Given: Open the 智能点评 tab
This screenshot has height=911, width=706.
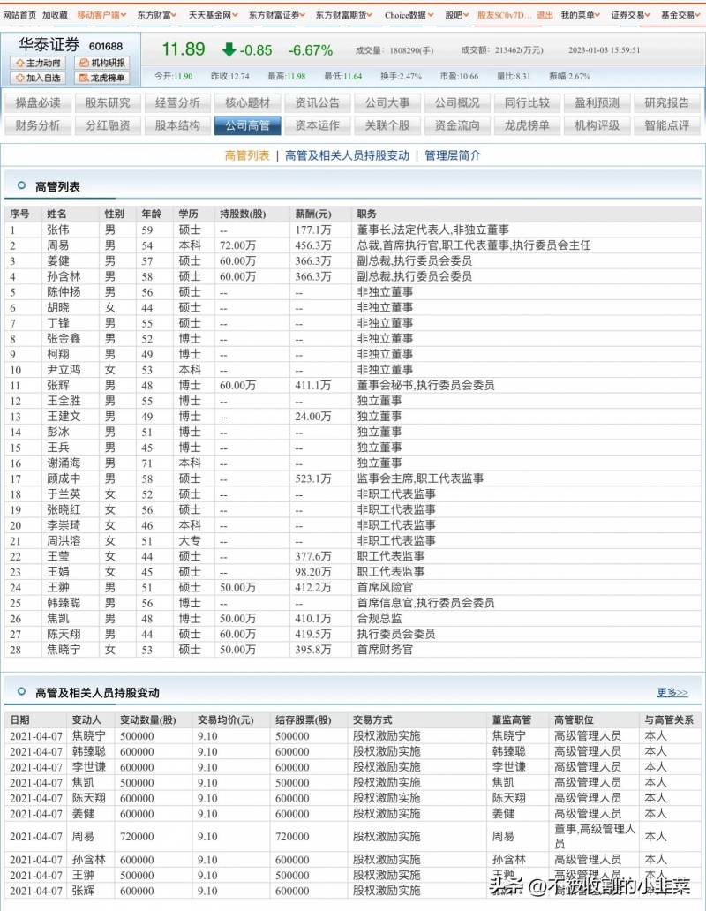Looking at the screenshot, I should [x=666, y=125].
